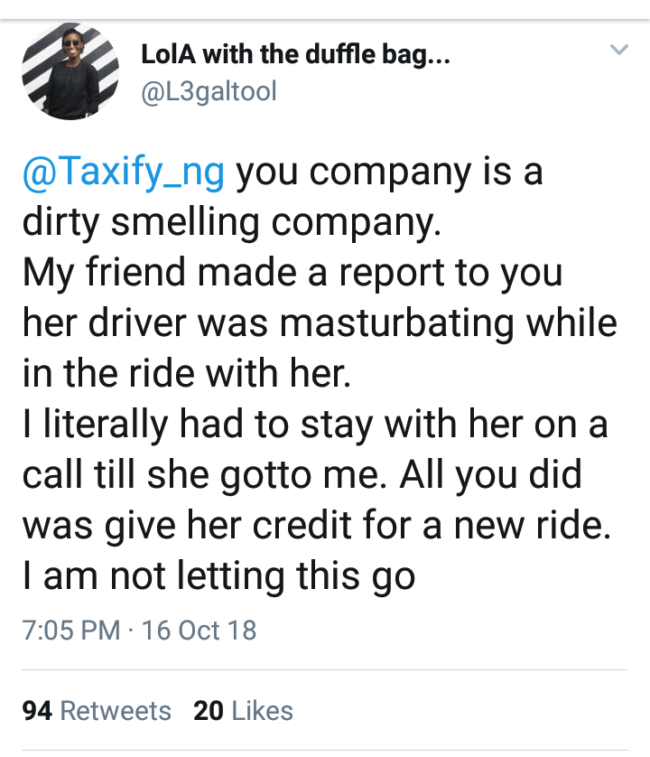Click the line "I literally had to stay with her on a"
650x757 pixels.
[314, 424]
